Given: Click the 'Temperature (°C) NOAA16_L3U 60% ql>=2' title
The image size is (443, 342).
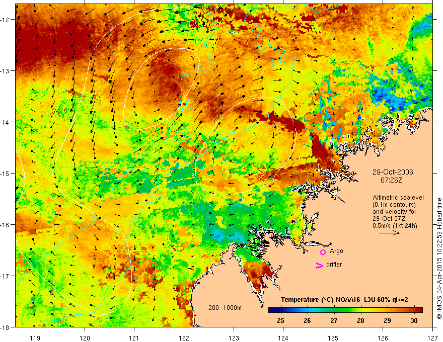Looking at the screenshot, I should pos(344,300).
